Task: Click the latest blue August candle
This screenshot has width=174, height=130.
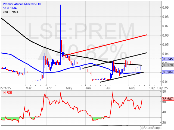Action: click(x=142, y=55)
